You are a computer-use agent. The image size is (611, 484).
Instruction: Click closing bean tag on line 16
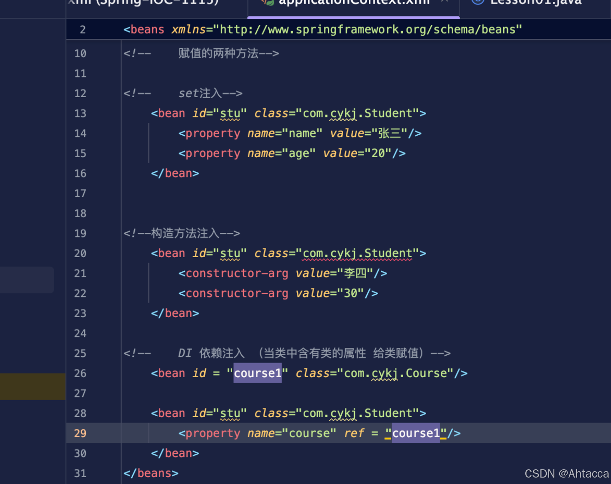click(x=175, y=174)
